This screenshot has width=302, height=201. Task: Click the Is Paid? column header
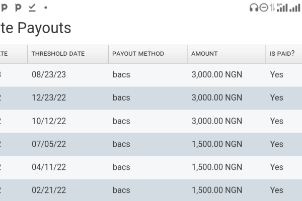pos(282,54)
